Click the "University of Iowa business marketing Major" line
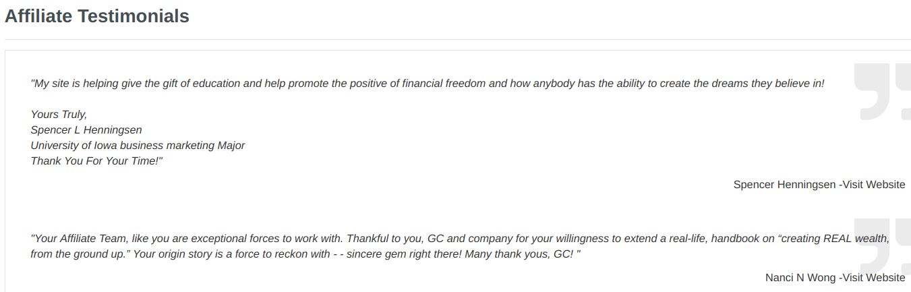911x292 pixels. [x=138, y=146]
